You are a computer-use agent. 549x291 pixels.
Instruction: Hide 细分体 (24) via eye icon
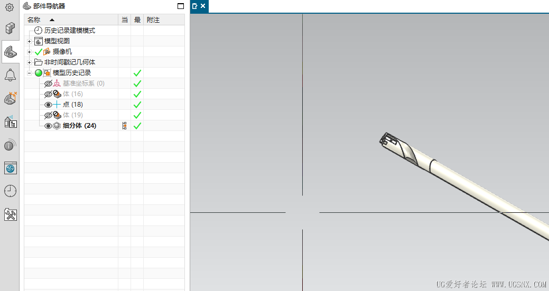point(48,126)
